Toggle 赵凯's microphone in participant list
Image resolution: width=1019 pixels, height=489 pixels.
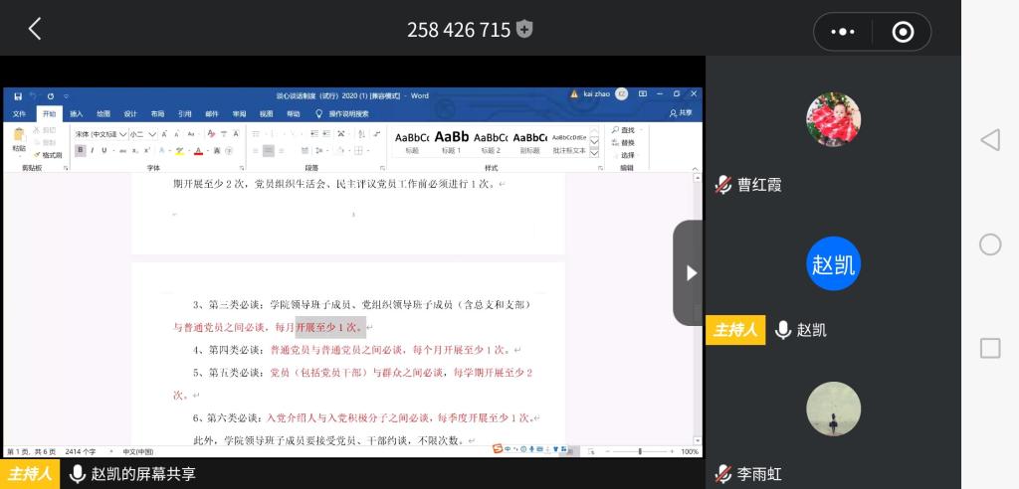click(x=783, y=330)
